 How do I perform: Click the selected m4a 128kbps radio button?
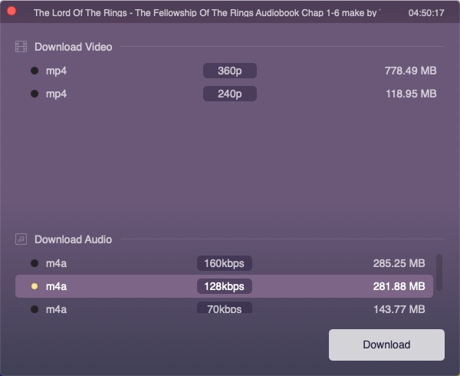34,286
